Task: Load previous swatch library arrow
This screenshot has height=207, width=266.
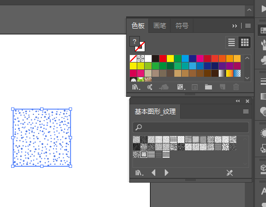Action: click(x=154, y=173)
